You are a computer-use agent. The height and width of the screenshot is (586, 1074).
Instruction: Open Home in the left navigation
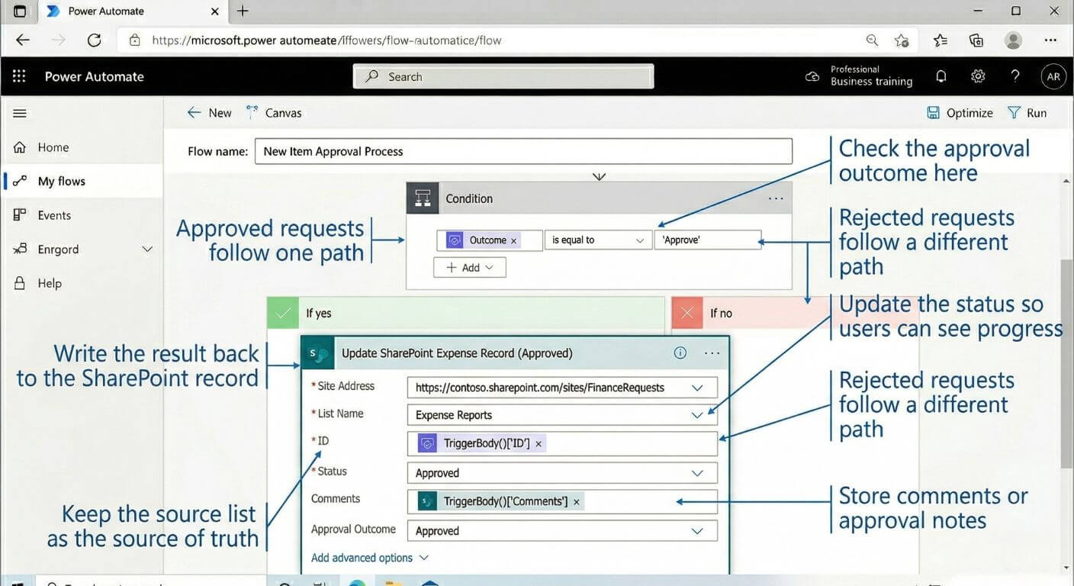(x=53, y=147)
